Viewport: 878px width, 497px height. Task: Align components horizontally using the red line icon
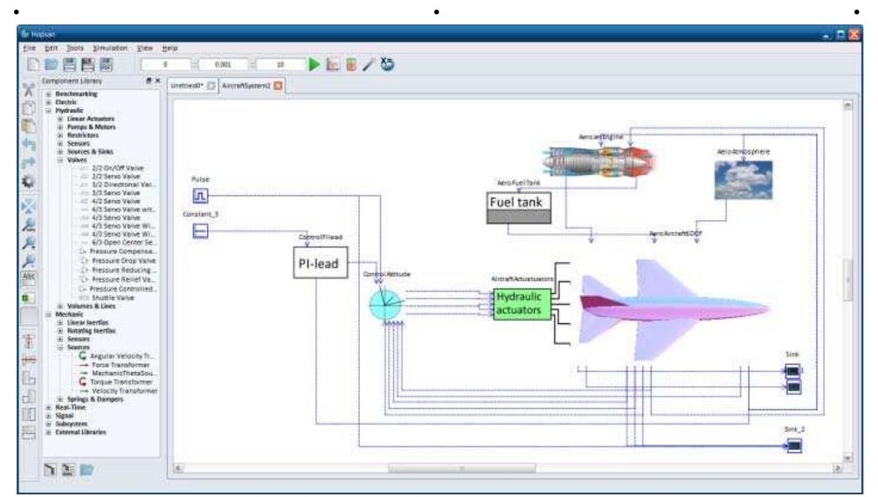29,360
